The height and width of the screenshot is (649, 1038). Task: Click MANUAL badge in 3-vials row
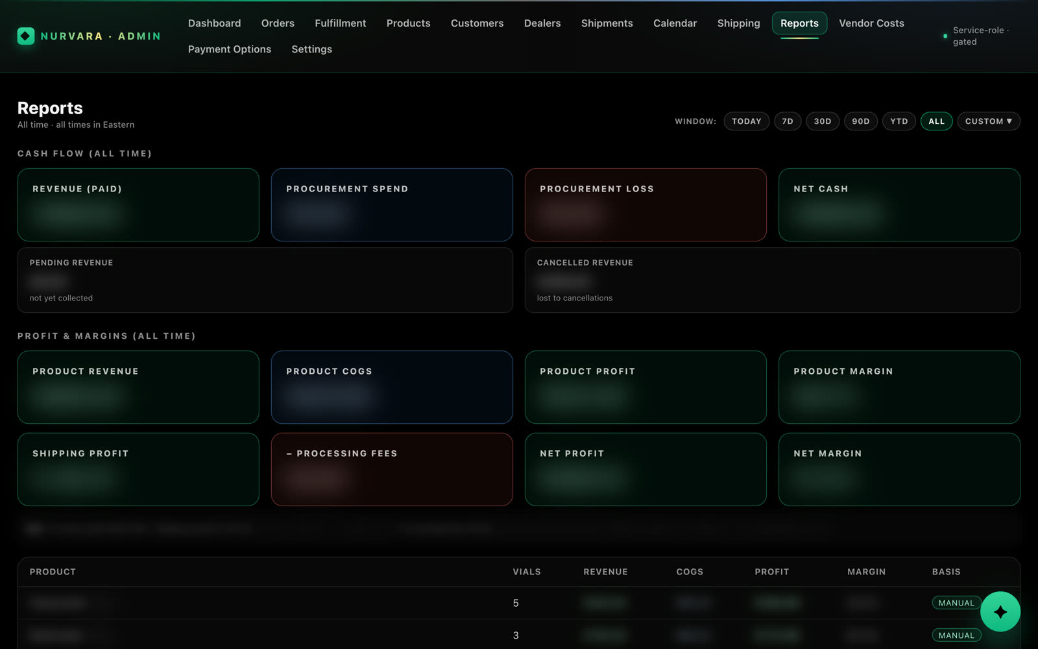coord(956,635)
